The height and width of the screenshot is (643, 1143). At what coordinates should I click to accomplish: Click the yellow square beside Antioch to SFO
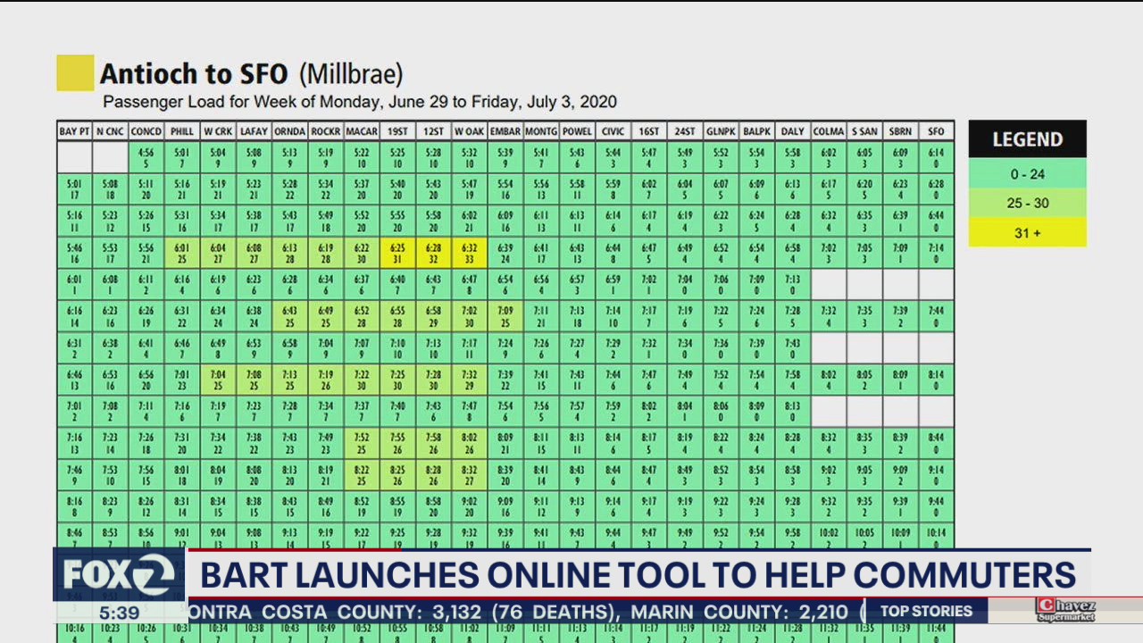[75, 73]
